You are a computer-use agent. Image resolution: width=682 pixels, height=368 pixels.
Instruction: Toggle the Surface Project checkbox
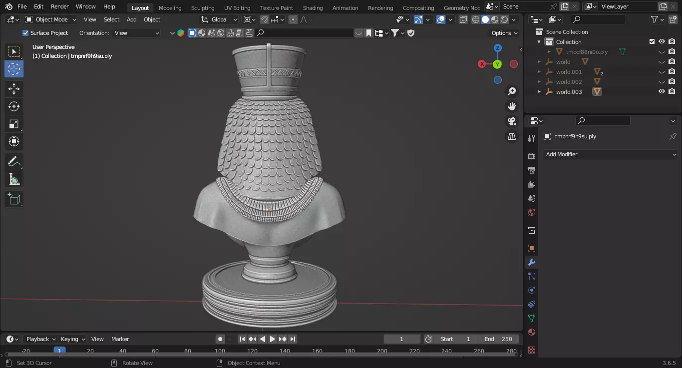(x=25, y=33)
